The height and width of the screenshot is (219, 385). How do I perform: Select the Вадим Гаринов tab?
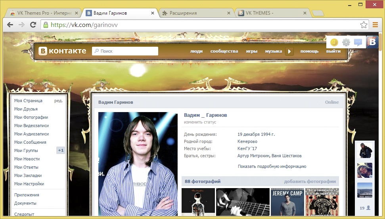120,13
